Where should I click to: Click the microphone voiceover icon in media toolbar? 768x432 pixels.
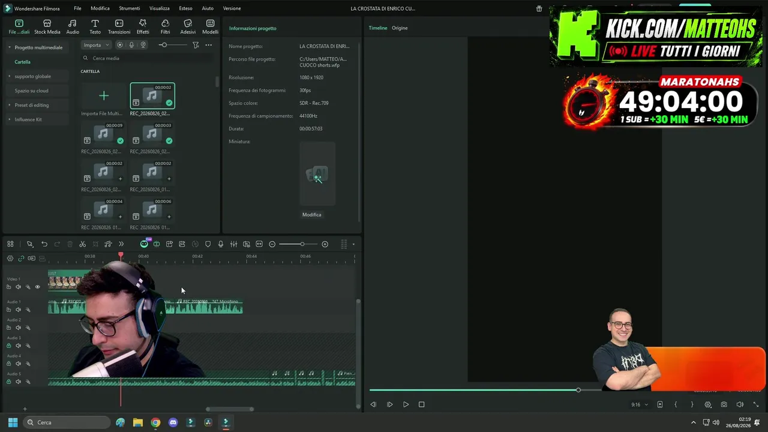click(131, 45)
